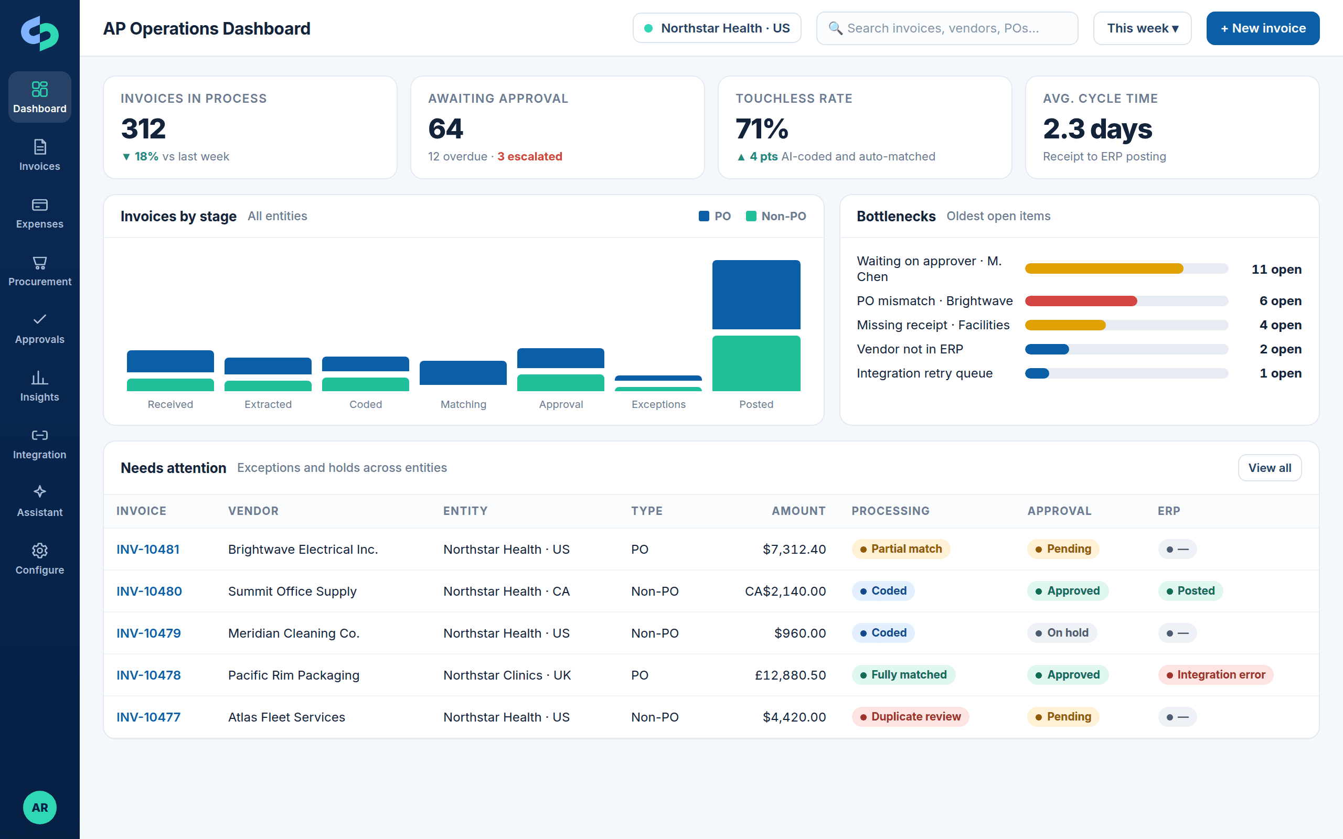Viewport: 1343px width, 839px height.
Task: Click the Brightwave Electrical Inc. vendor cell
Action: pyautogui.click(x=303, y=550)
